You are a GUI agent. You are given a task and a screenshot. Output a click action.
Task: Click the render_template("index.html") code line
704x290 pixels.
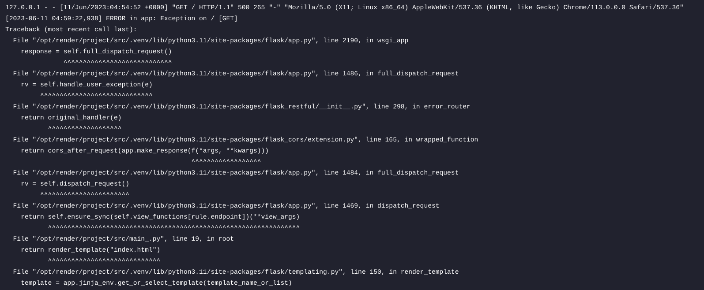coord(90,250)
